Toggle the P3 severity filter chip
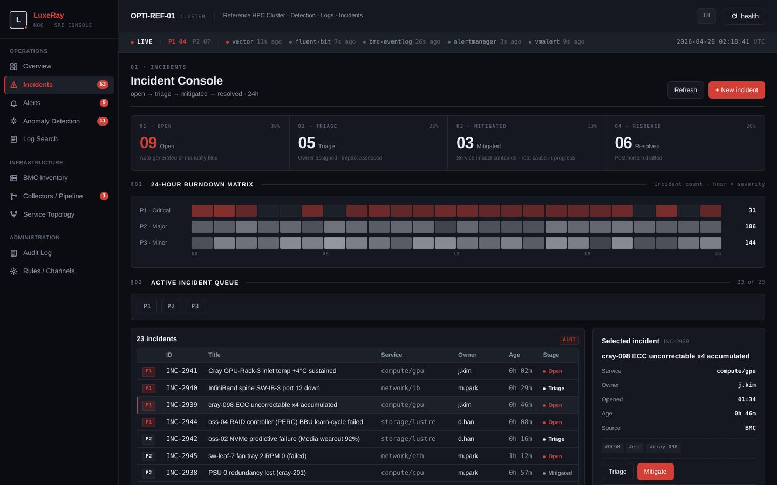 [195, 307]
